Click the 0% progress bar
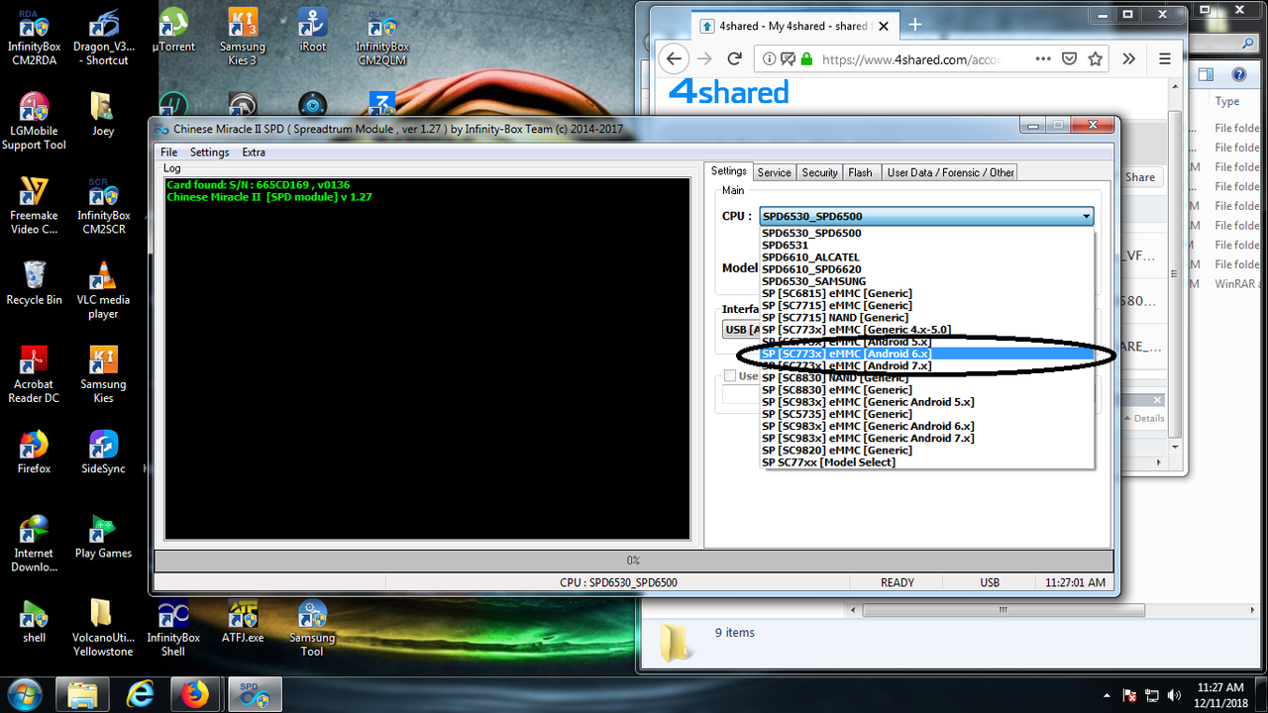This screenshot has height=713, width=1268. click(633, 560)
